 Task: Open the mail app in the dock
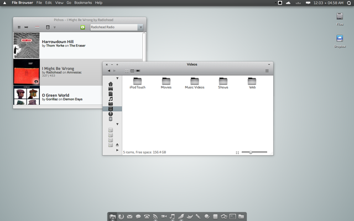129,217
